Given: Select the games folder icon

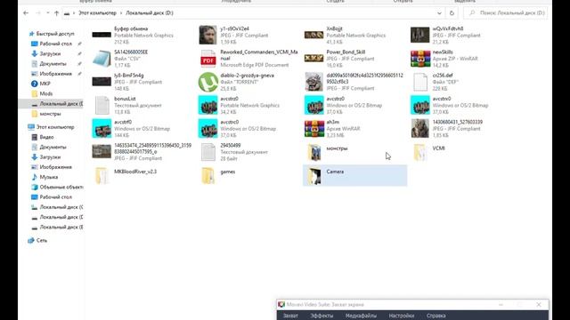Looking at the screenshot, I should (x=208, y=176).
